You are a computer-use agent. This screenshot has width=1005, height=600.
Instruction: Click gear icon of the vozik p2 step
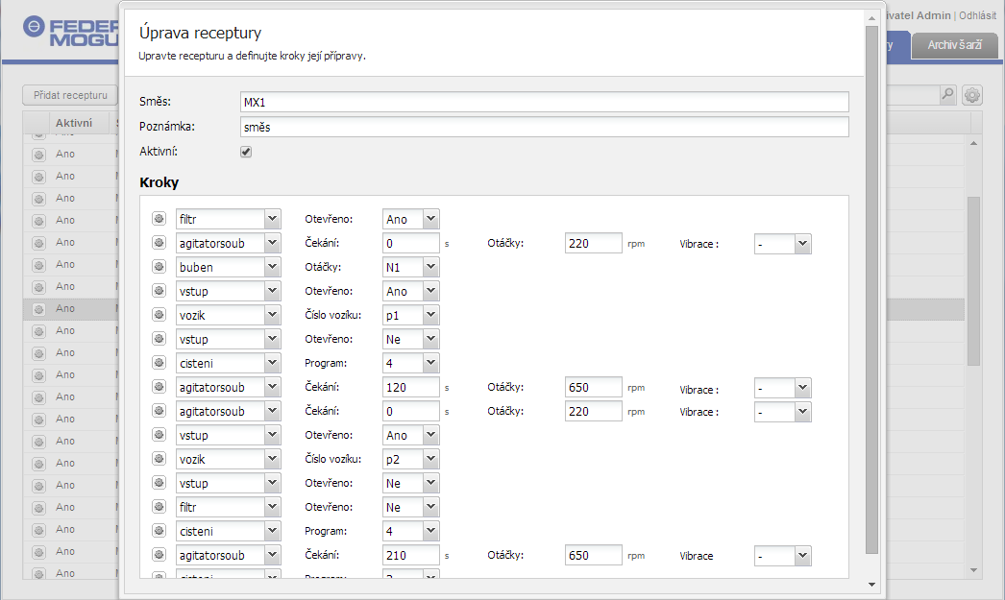coord(159,459)
